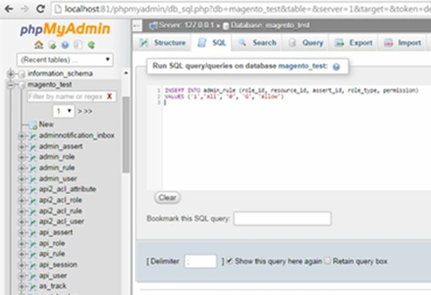Go to the Export tab
Screen dimensions: 431x295
[353, 43]
